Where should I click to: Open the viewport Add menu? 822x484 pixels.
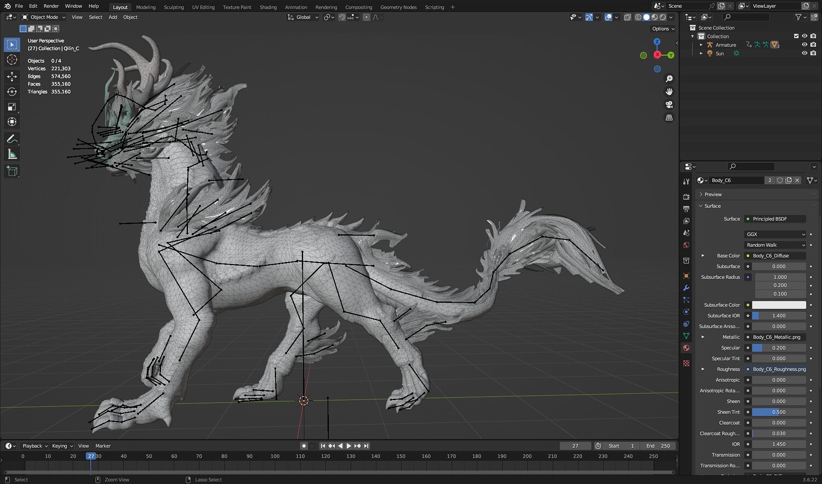(x=113, y=17)
